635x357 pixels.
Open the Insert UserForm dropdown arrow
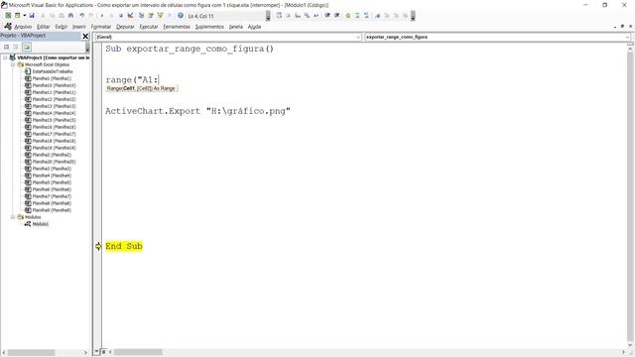coord(24,16)
